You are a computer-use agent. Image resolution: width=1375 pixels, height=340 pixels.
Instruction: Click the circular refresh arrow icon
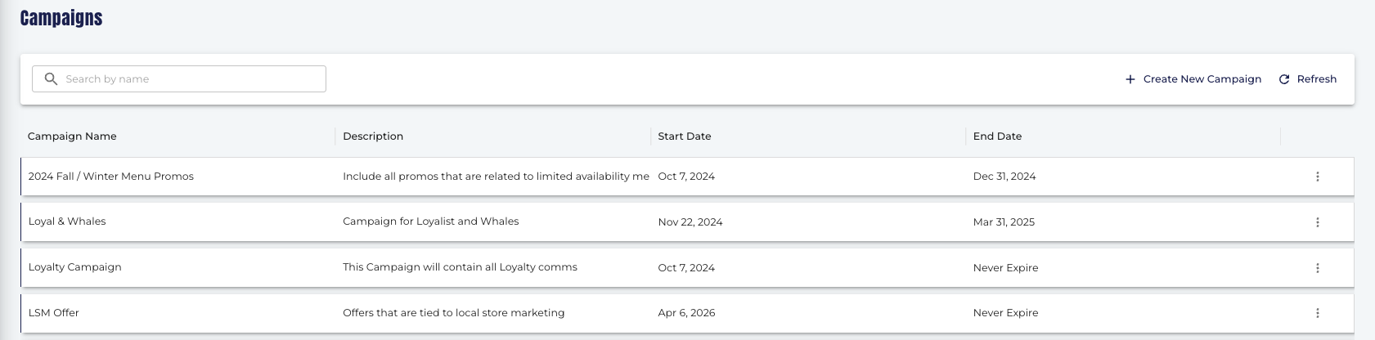pos(1284,79)
